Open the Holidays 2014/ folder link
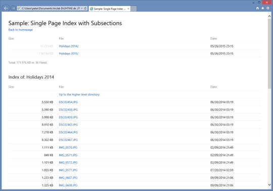The width and height of the screenshot is (273, 191). pos(69,46)
